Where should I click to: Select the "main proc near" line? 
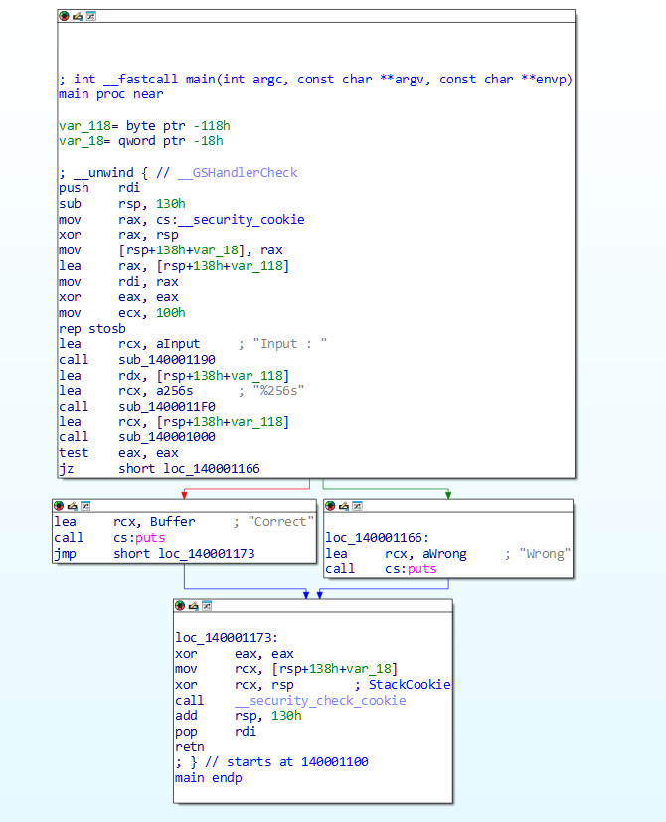click(x=111, y=94)
